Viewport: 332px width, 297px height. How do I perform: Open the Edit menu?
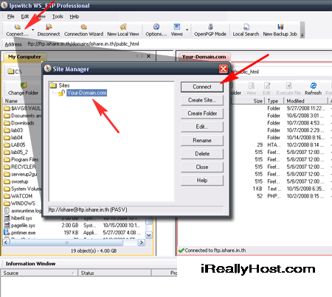tap(25, 16)
